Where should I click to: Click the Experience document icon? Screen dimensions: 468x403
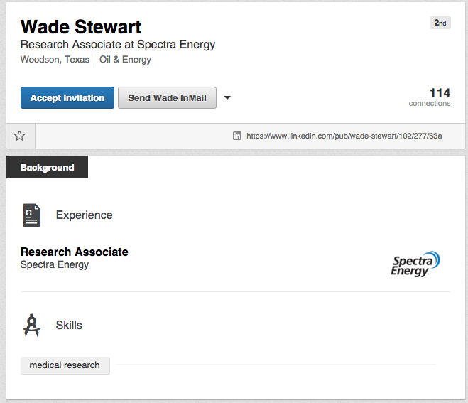coord(31,215)
